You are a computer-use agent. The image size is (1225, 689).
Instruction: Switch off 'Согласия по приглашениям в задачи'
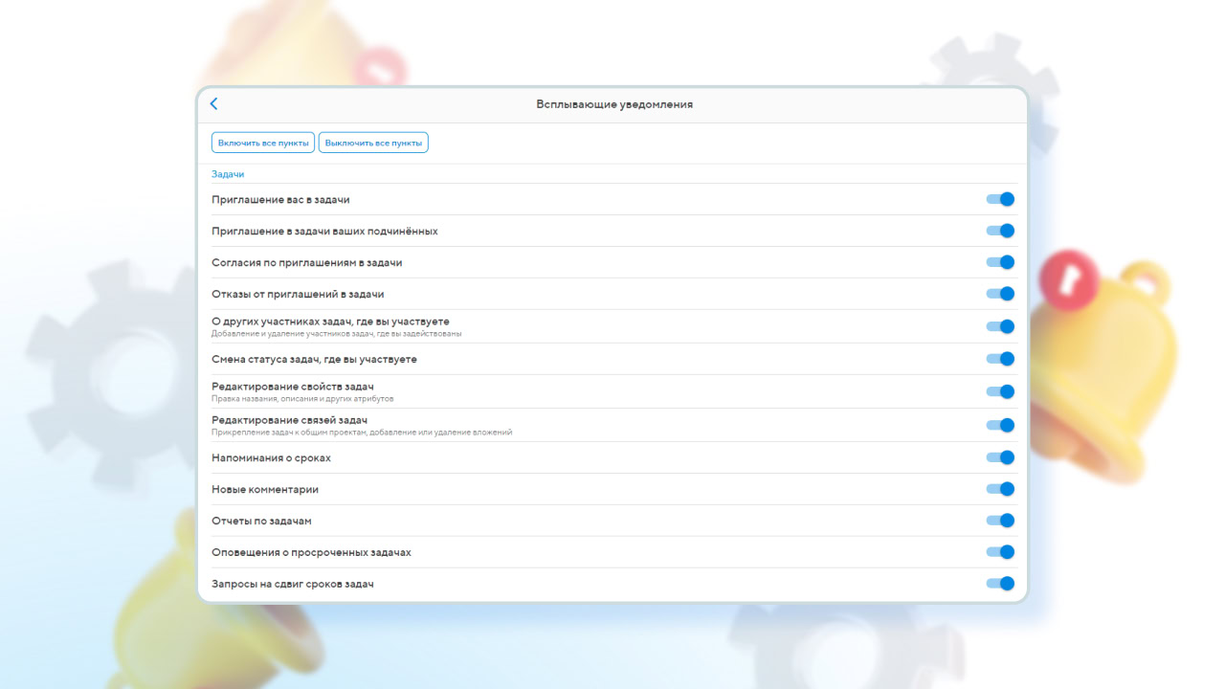(1000, 262)
